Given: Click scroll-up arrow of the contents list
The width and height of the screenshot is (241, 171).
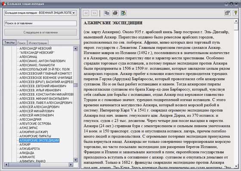Looking at the screenshot, I should (75, 49).
